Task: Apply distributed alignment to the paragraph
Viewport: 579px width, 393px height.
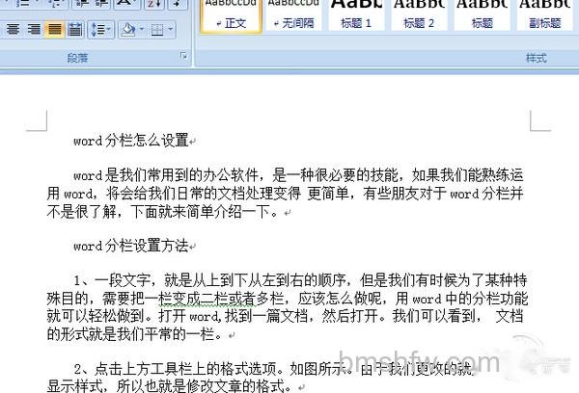Action: pos(75,29)
